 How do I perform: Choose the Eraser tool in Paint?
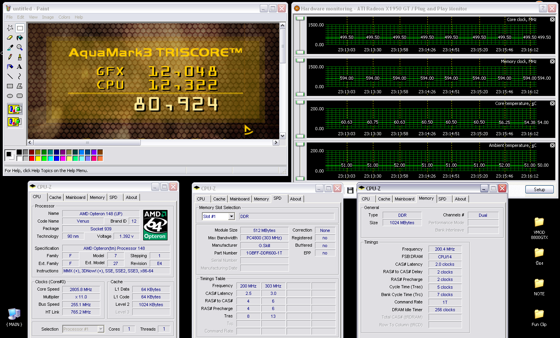click(x=10, y=38)
